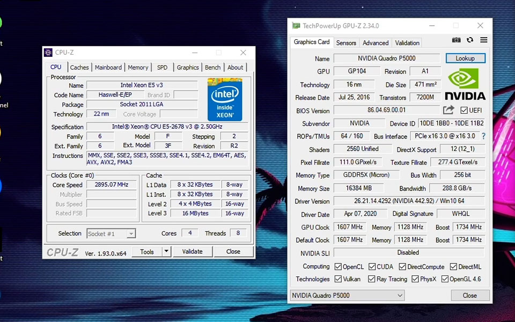This screenshot has width=515, height=322.
Task: Open the SPD tab in CPU-Z
Action: point(162,68)
